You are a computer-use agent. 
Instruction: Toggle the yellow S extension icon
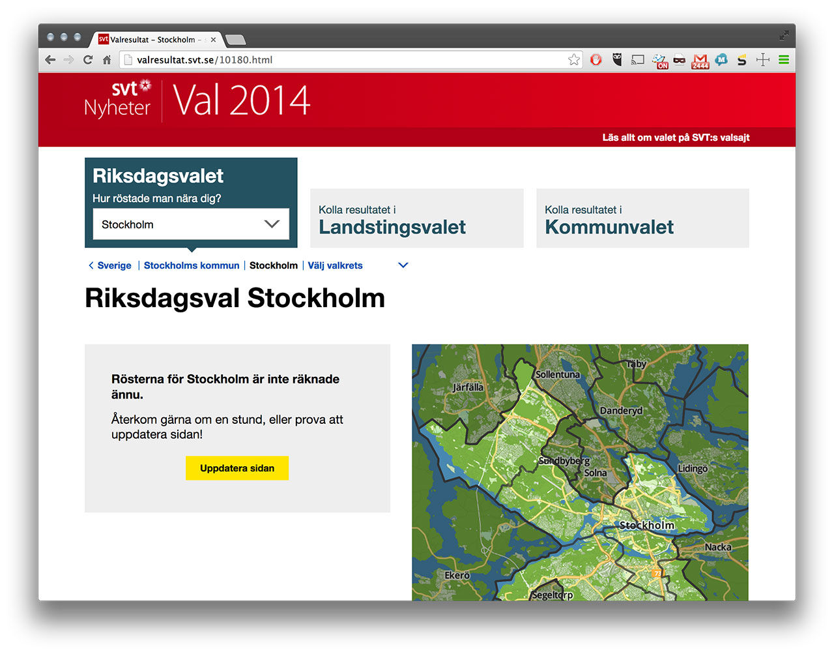click(741, 59)
